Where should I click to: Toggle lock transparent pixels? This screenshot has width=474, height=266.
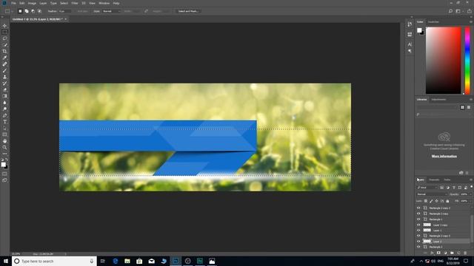[x=426, y=201]
